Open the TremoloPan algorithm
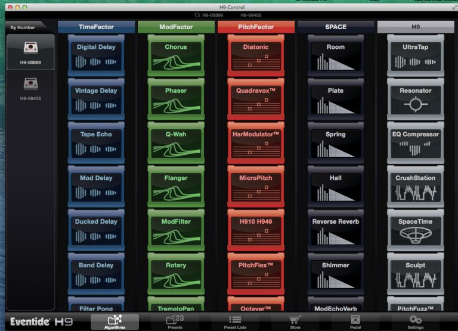The image size is (458, 331). click(x=176, y=304)
